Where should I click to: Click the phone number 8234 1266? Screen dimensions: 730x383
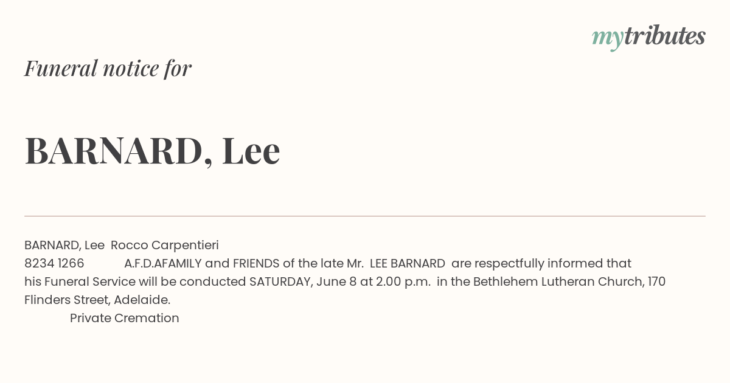[x=54, y=264]
